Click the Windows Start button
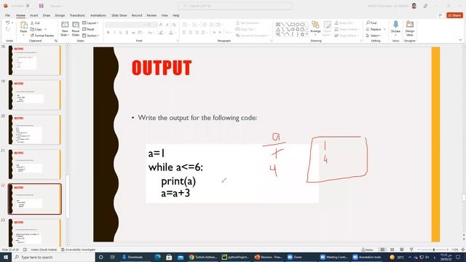466x262 pixels. tap(6, 257)
